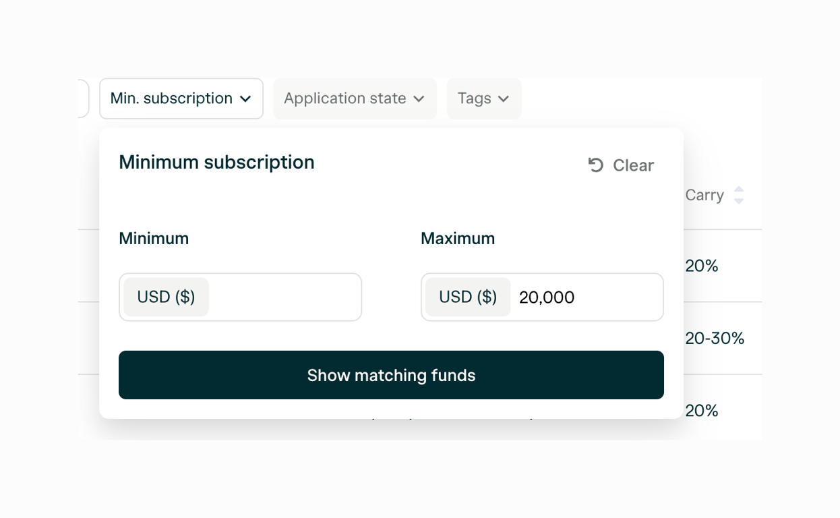Click the reset arrow icon beside Clear
Screen dimensions: 840x518
coord(595,165)
